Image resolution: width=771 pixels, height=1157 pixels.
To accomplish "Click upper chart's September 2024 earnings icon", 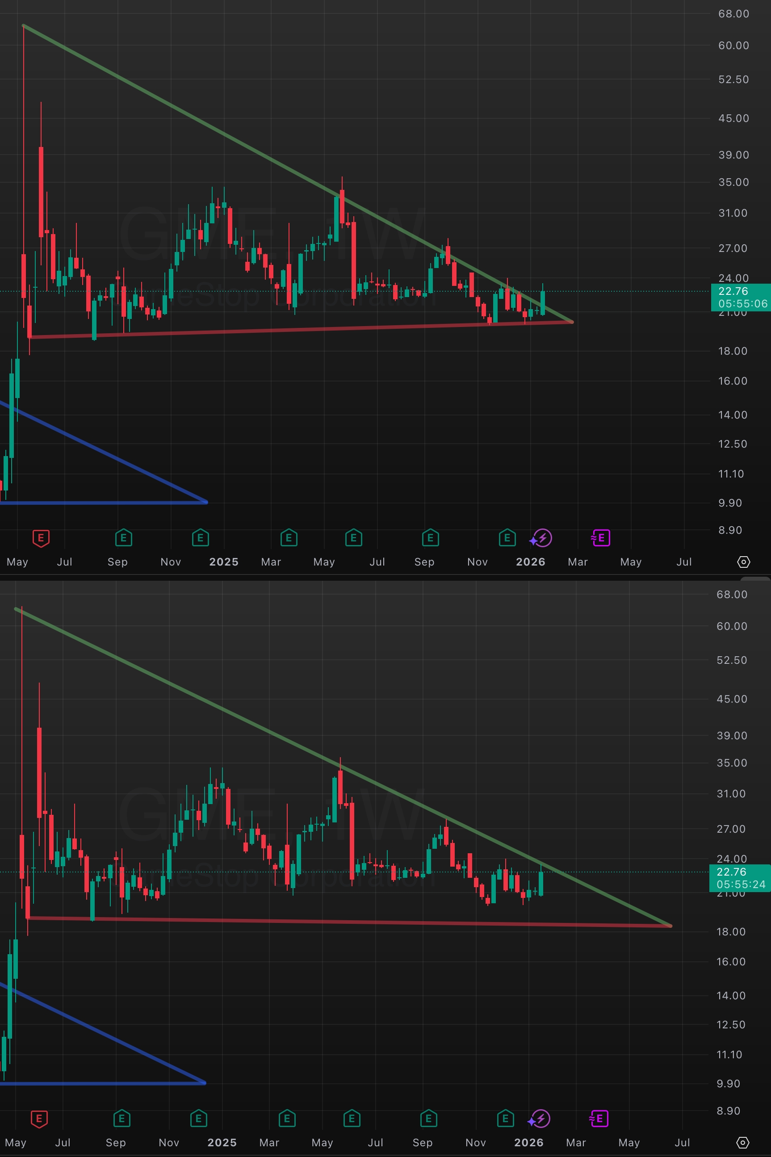I will click(123, 538).
